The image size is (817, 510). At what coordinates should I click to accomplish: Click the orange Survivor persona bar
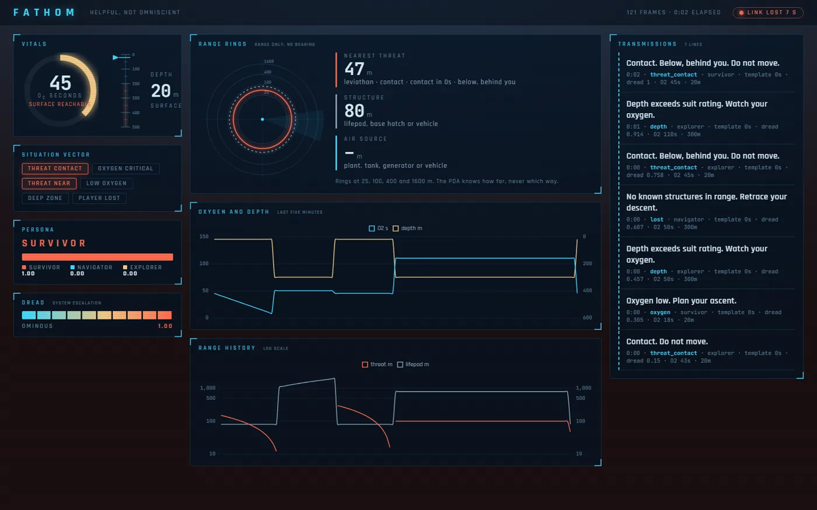click(97, 257)
